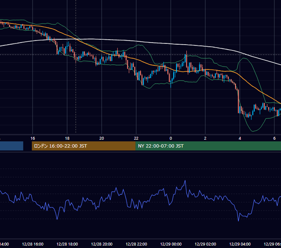Click the ロンドン 16:00-22:00 JST session bar
The image size is (281, 248).
[83, 146]
